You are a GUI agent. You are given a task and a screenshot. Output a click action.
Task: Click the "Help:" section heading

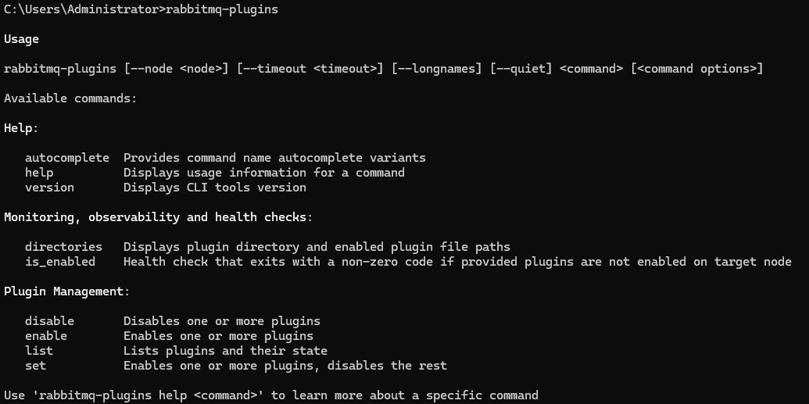(21, 128)
